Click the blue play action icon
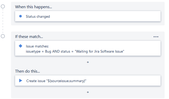This screenshot has width=169, height=99. tap(20, 81)
